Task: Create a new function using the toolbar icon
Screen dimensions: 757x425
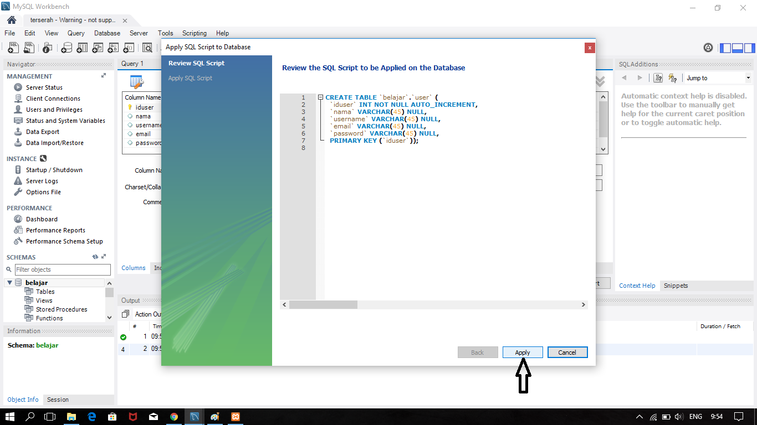Action: tap(128, 48)
